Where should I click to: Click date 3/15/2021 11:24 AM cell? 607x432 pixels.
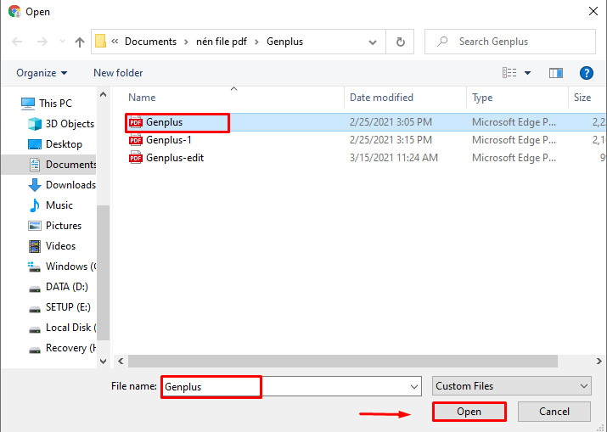tap(394, 158)
